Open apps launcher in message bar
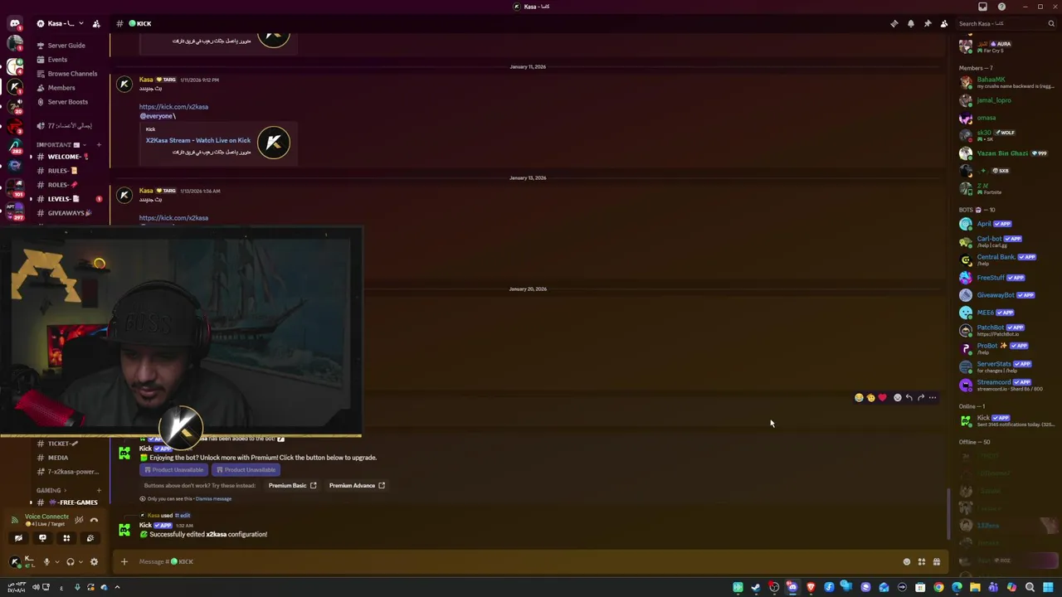The image size is (1062, 597). [x=921, y=561]
